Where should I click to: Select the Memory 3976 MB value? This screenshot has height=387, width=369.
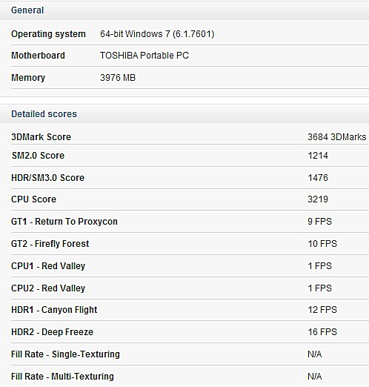pyautogui.click(x=118, y=78)
